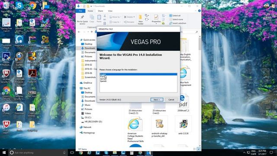Image resolution: width=277 pixels, height=156 pixels.
Task: Click Next in the VEGAS Pro installer
Action: pyautogui.click(x=157, y=100)
